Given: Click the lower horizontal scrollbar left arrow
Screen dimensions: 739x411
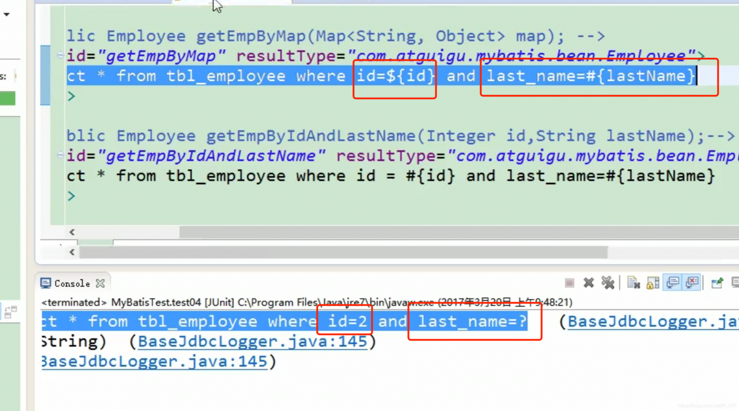Looking at the screenshot, I should click(x=72, y=252).
